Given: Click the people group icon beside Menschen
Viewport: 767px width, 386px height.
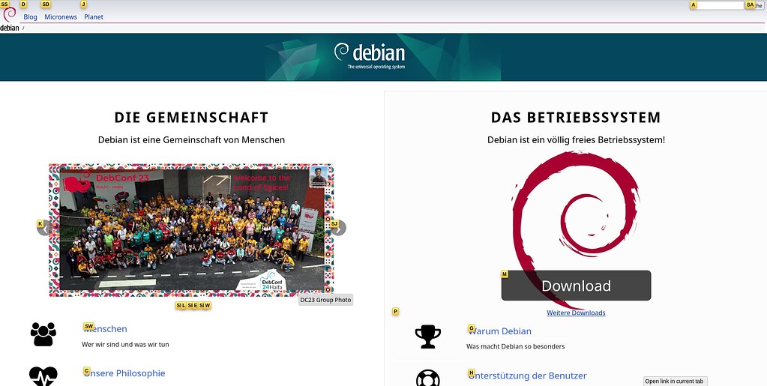Looking at the screenshot, I should point(43,334).
